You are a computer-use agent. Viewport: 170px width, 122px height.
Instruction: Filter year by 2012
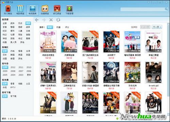coord(13,67)
